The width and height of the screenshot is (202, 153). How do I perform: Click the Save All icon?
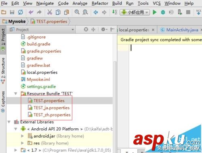tap(12, 12)
